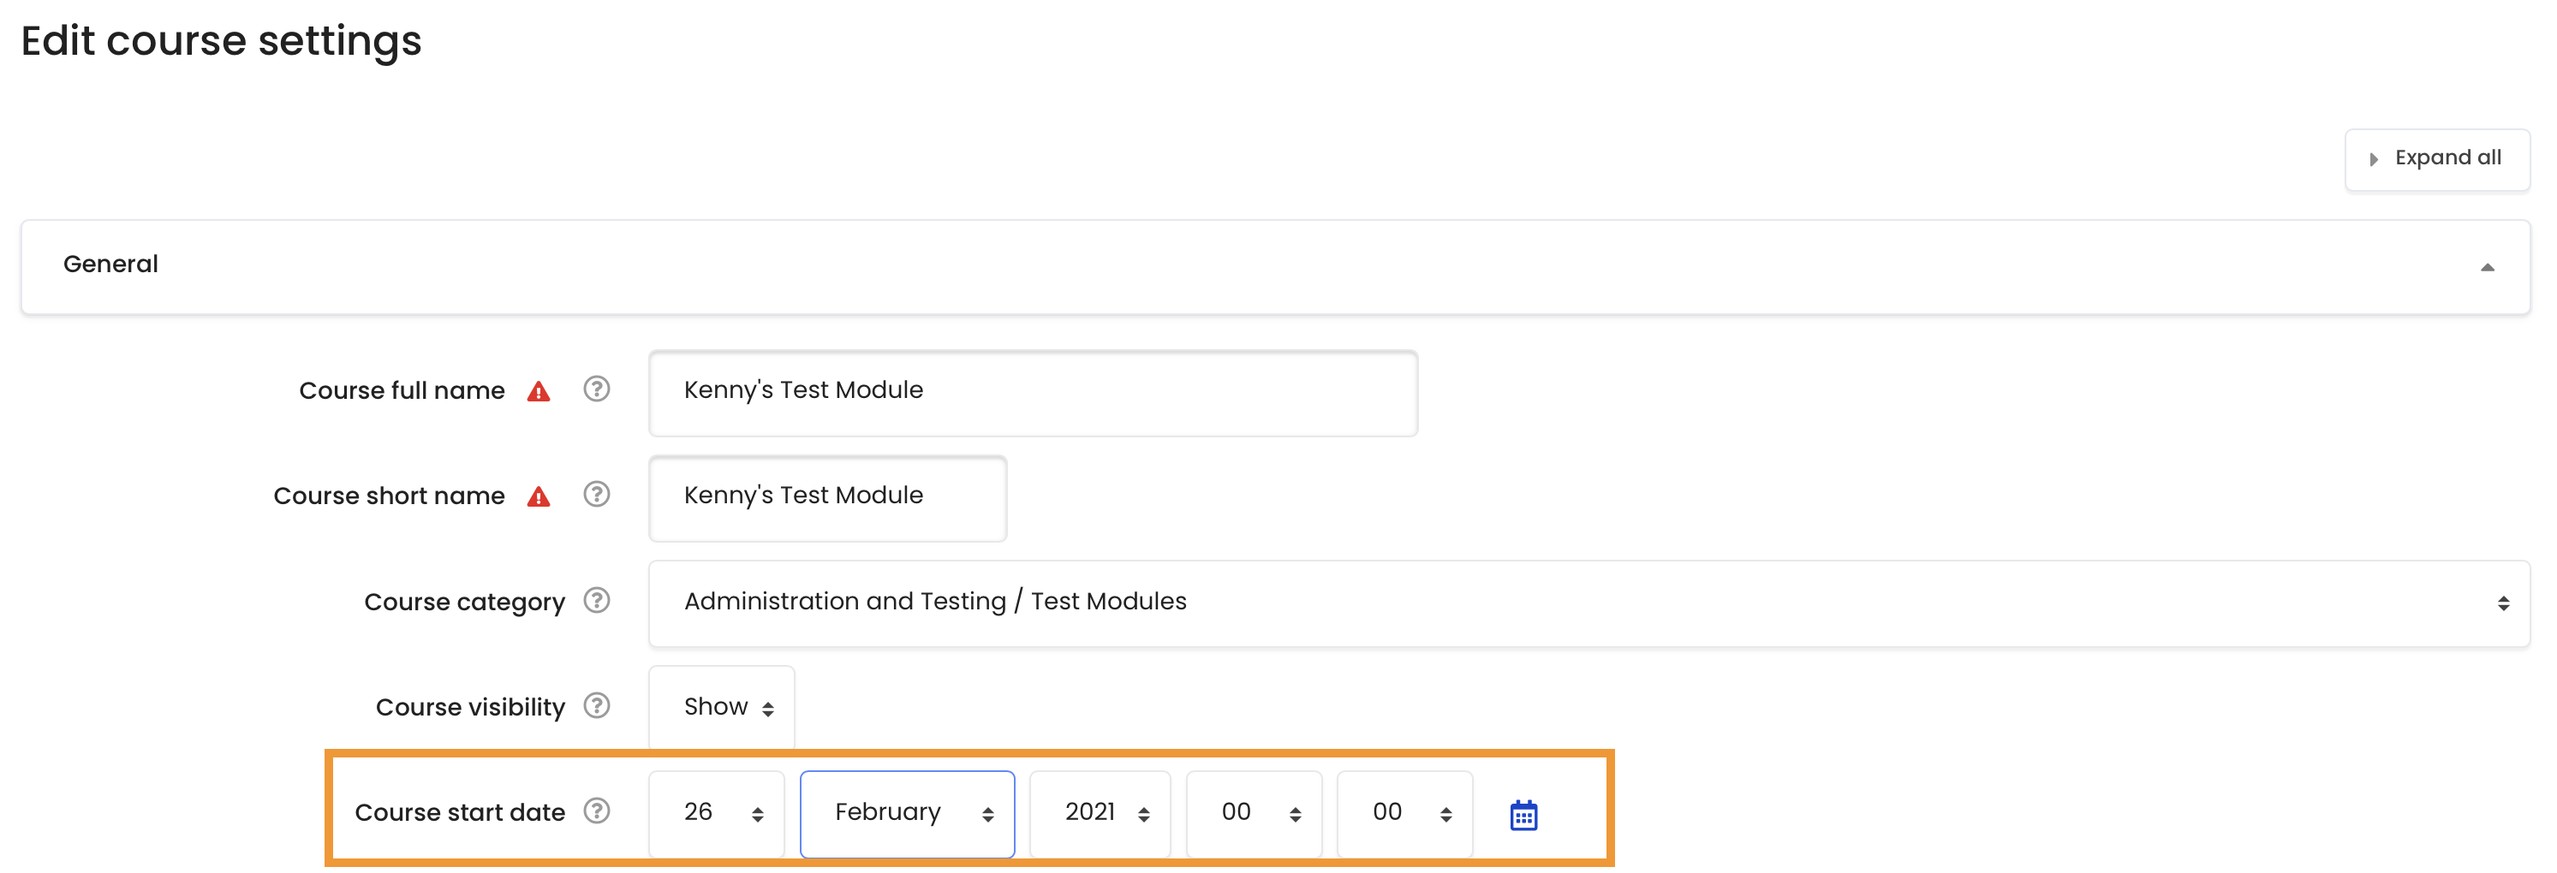Open the year dropdown showing 2021
This screenshot has height=873, width=2557.
pyautogui.click(x=1099, y=812)
